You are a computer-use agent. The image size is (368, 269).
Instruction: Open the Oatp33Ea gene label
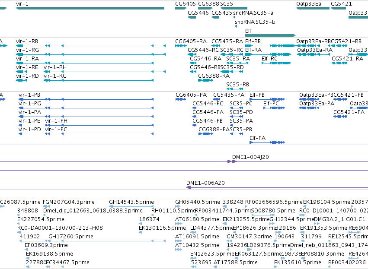tap(309, 4)
